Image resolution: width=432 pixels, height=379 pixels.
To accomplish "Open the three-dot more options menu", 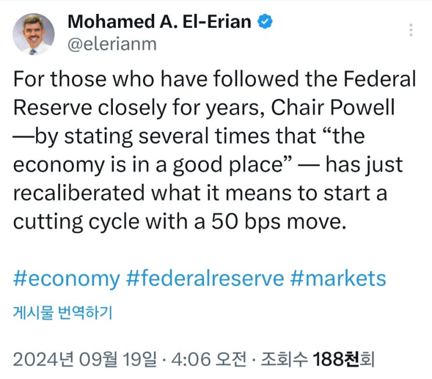I will point(411,30).
